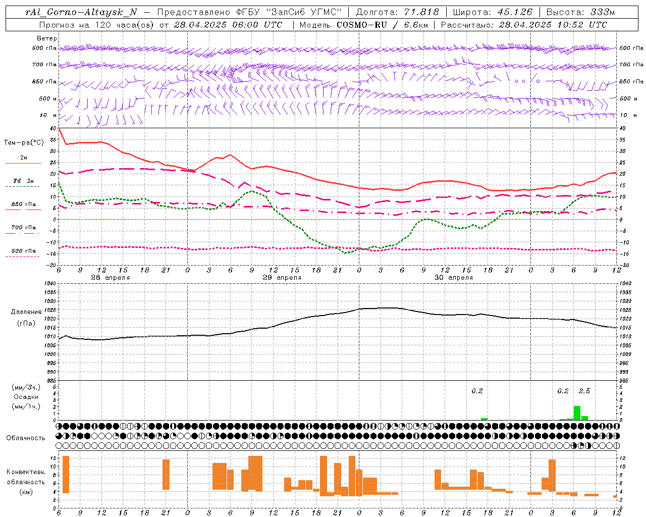Click the '28 апреля' date label
The image size is (646, 517).
coord(110,278)
